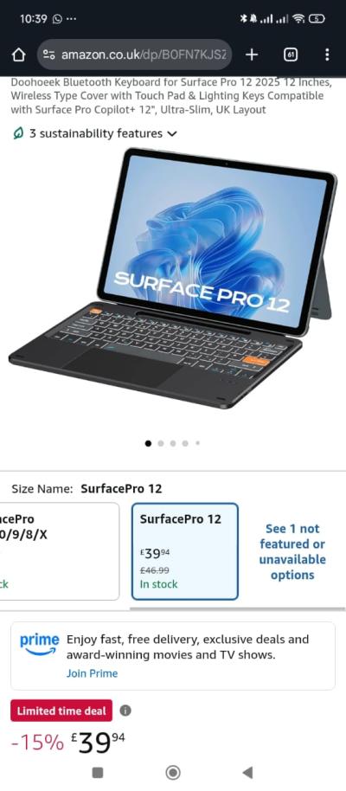Expand the 3 sustainability features chevron
This screenshot has width=346, height=791.
tap(172, 133)
